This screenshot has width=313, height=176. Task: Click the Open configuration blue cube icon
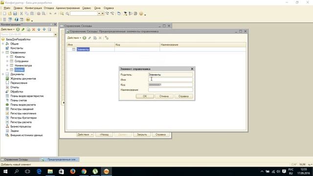16,20
